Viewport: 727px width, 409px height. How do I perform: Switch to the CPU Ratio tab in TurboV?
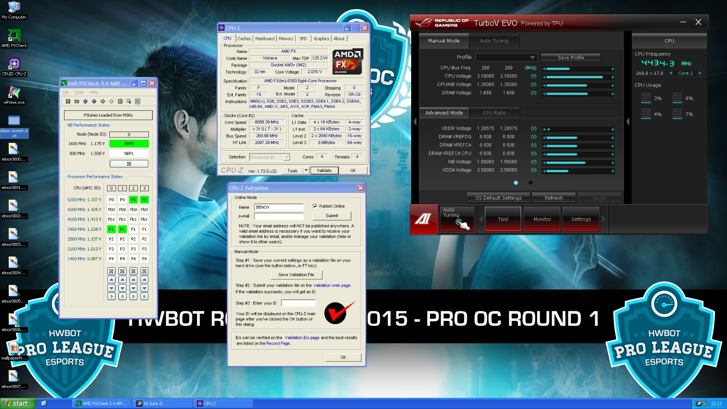point(494,113)
